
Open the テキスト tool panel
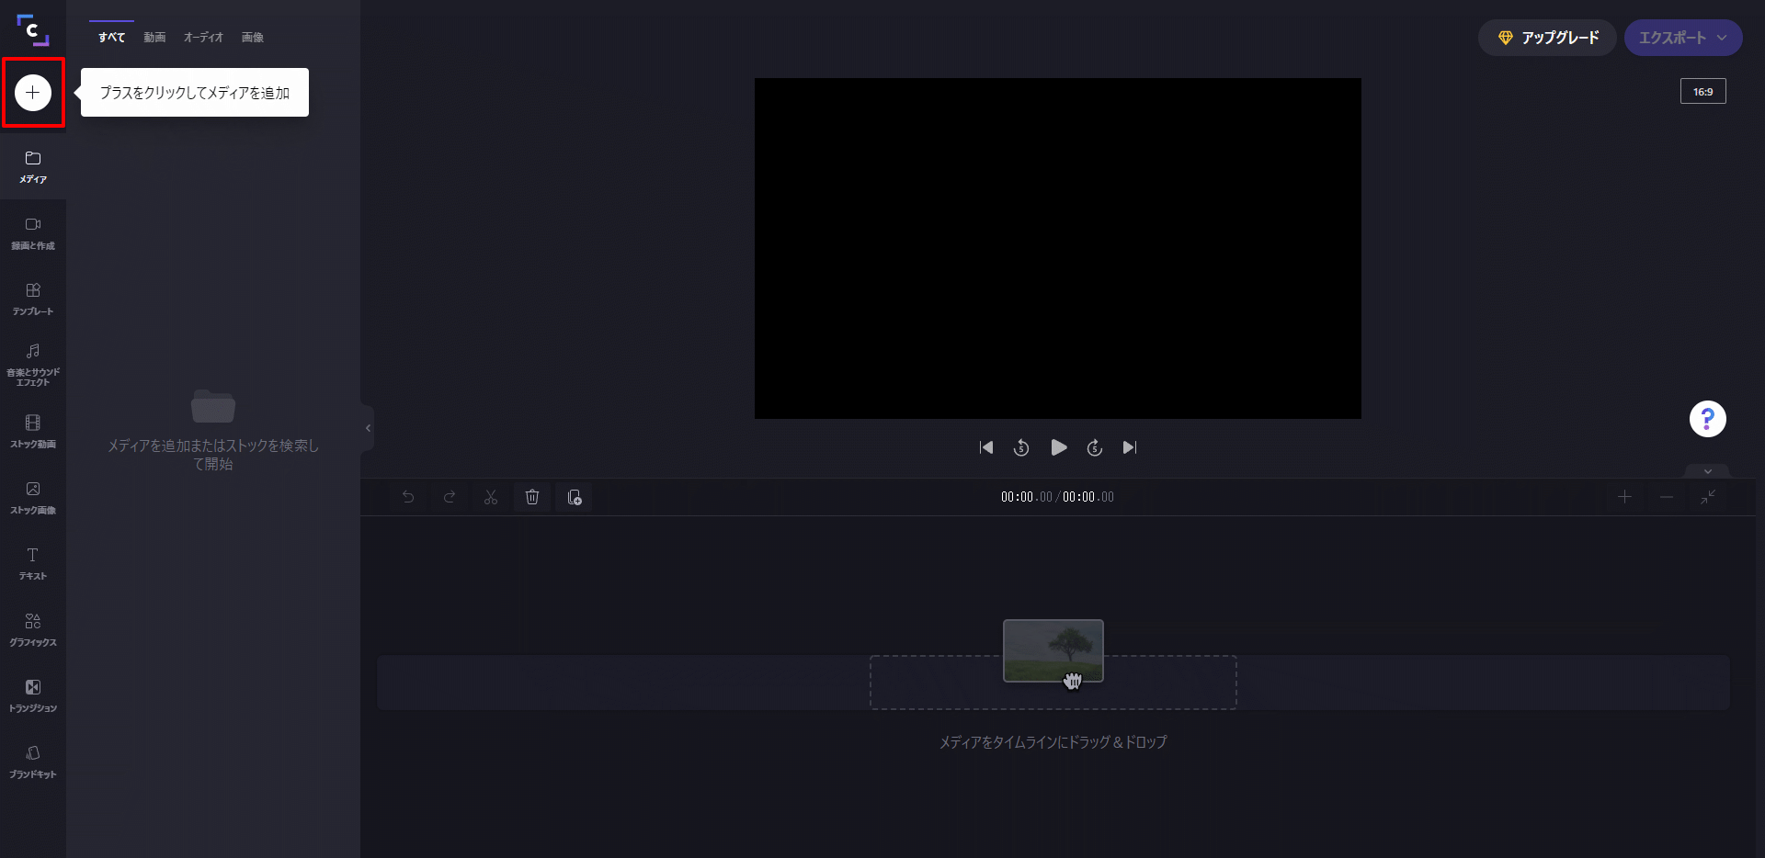33,563
